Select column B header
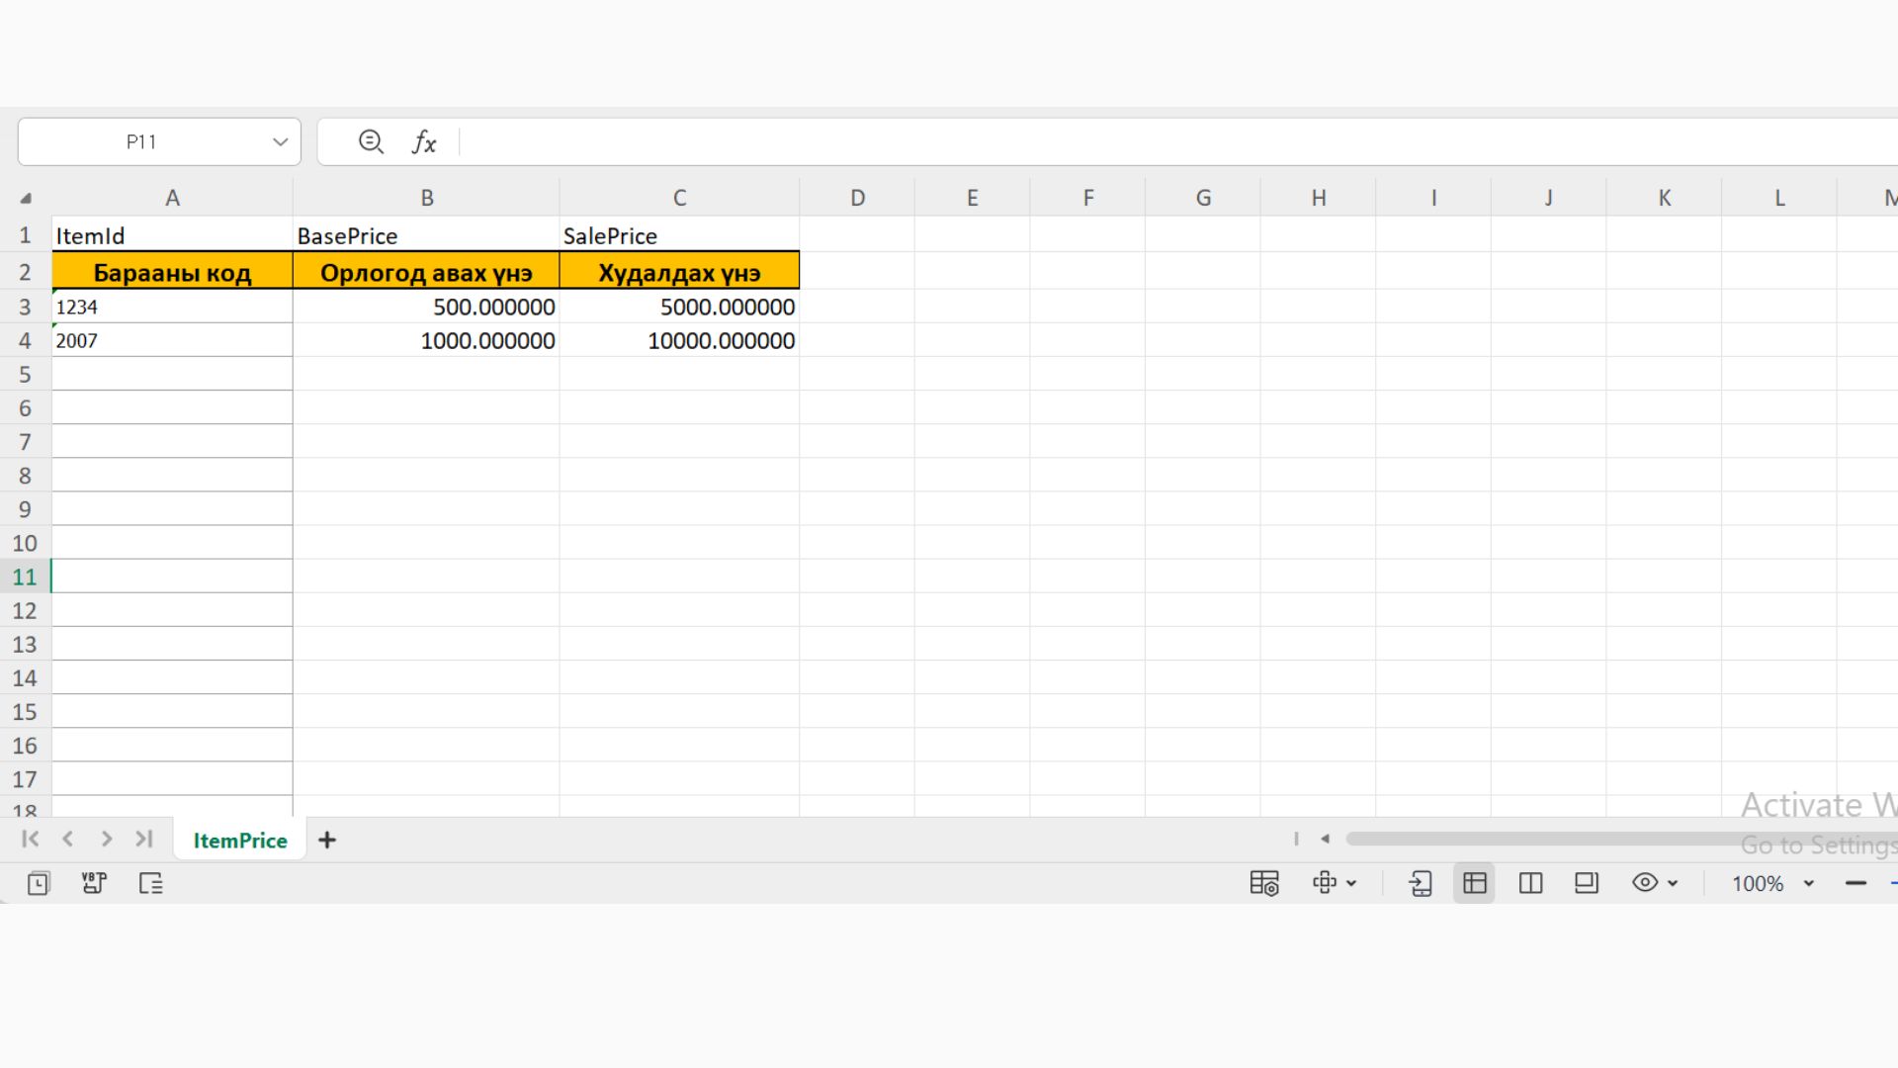 426,198
